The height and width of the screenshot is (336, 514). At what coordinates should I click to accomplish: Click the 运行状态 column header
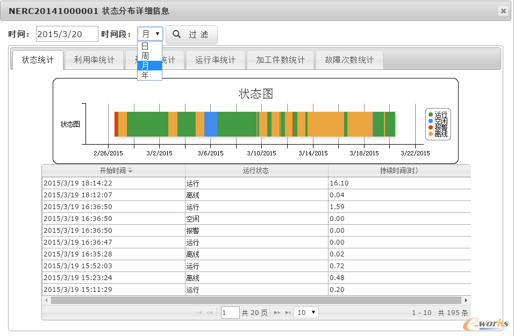click(256, 170)
